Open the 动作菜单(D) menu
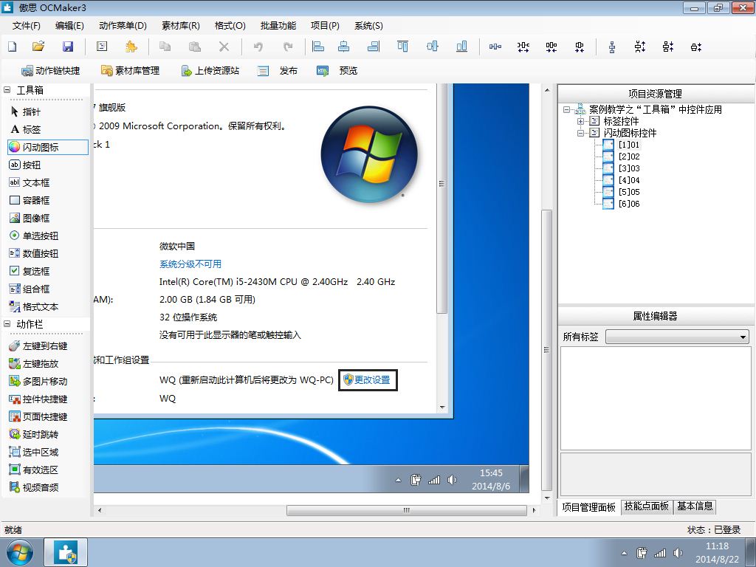 pyautogui.click(x=123, y=26)
